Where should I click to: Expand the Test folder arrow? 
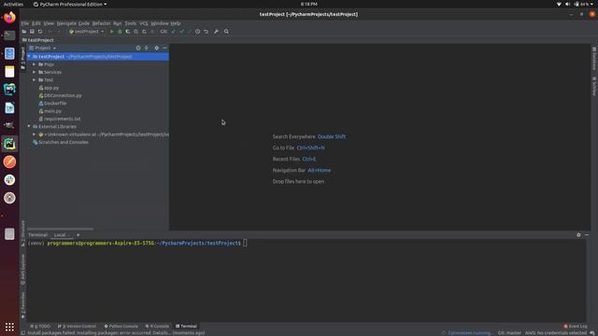click(35, 80)
